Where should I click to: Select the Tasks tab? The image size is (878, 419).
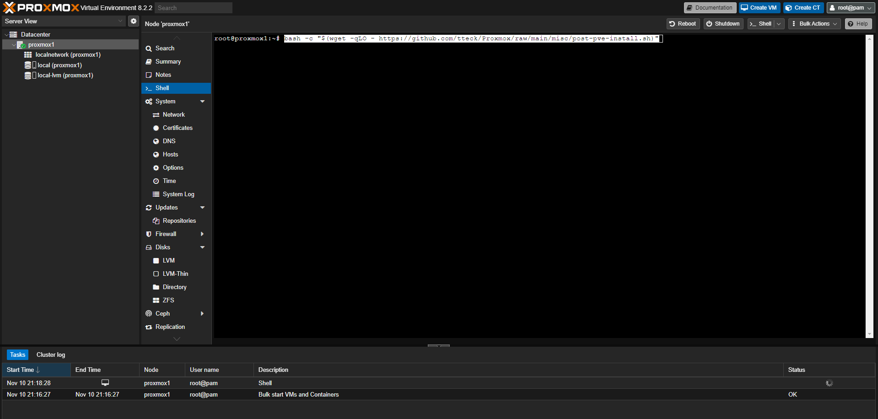point(17,355)
